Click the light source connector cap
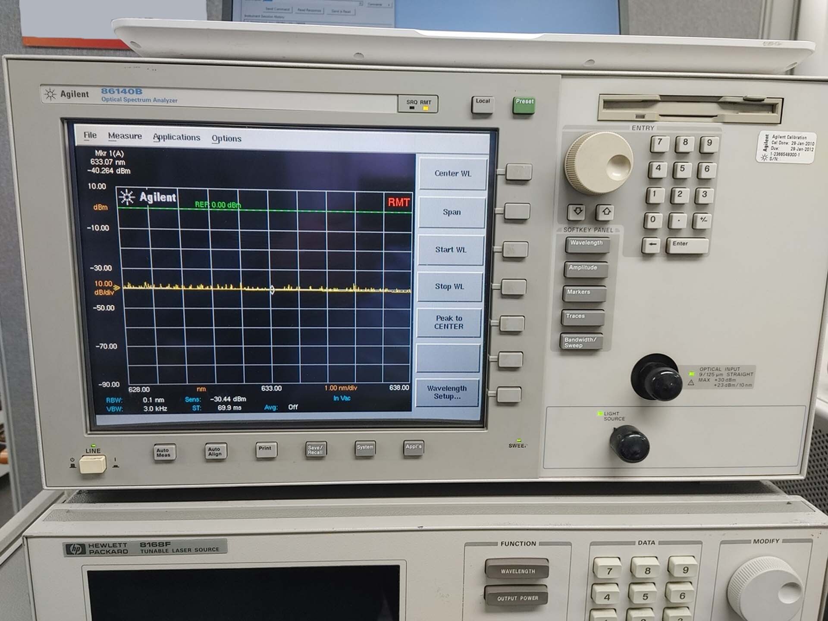 [629, 444]
